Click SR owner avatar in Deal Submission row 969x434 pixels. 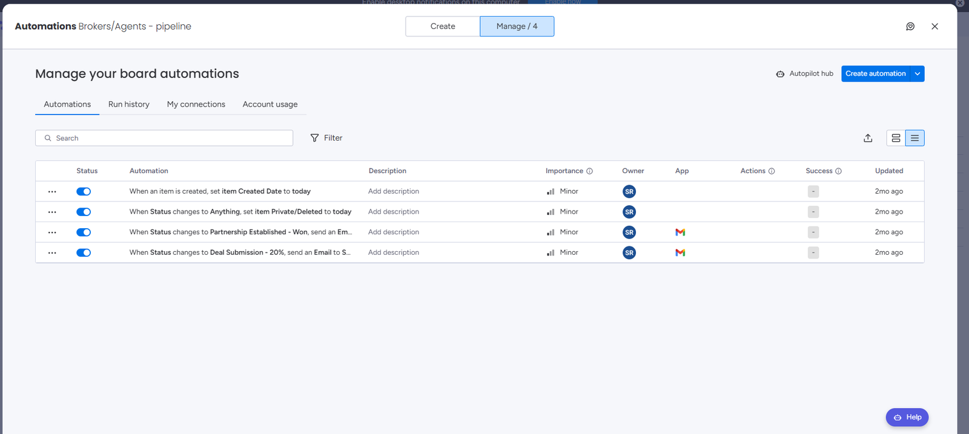click(629, 252)
